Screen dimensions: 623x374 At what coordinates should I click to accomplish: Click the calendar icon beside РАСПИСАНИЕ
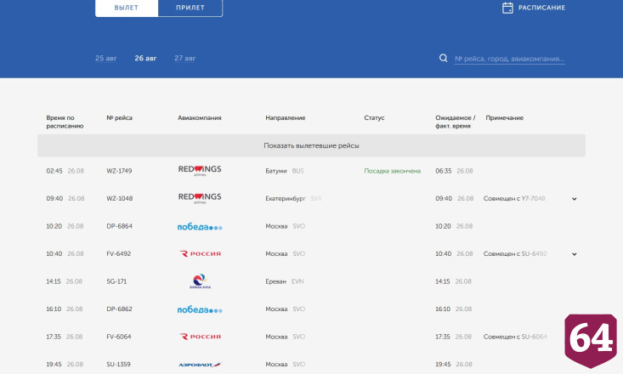(x=507, y=8)
